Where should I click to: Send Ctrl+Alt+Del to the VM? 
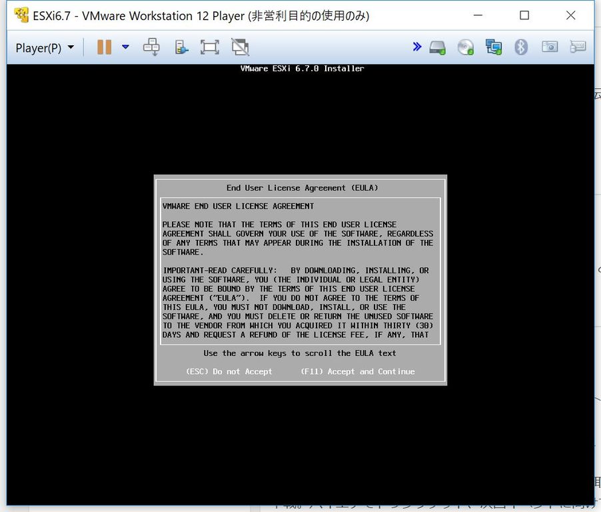151,47
